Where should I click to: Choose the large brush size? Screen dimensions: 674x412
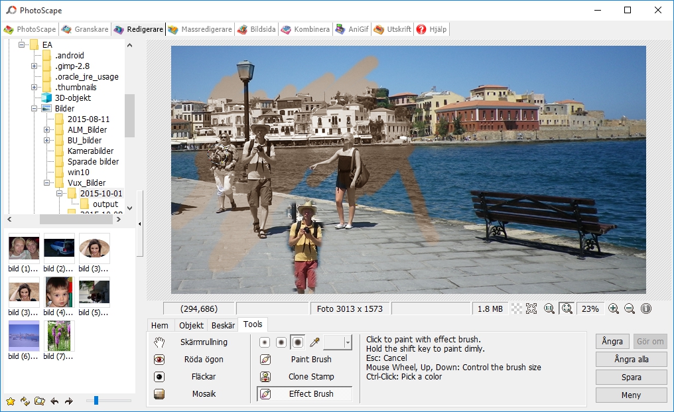(x=297, y=342)
